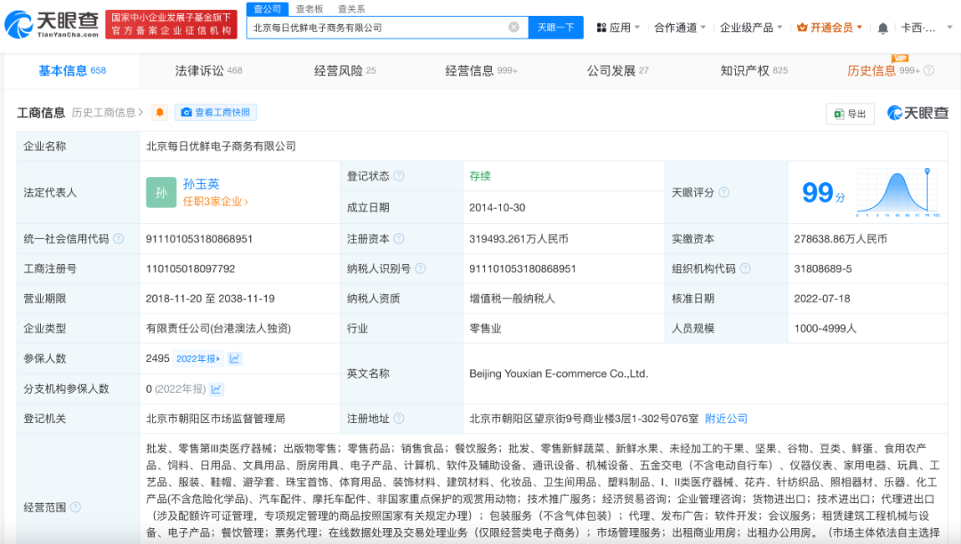Expand the 2022年报 year selector

198,358
